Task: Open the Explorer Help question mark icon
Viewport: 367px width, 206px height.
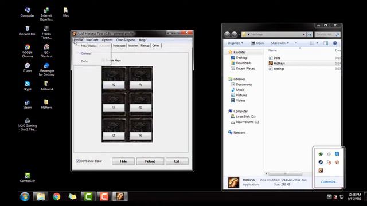Action: (x=335, y=43)
